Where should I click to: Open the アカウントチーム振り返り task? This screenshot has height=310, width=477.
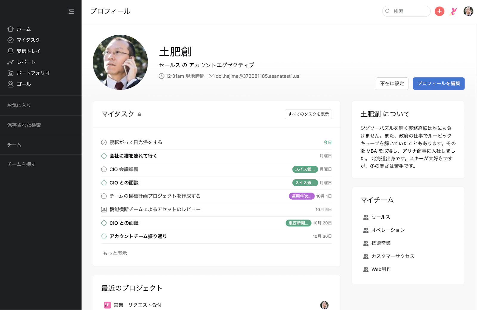click(x=138, y=237)
